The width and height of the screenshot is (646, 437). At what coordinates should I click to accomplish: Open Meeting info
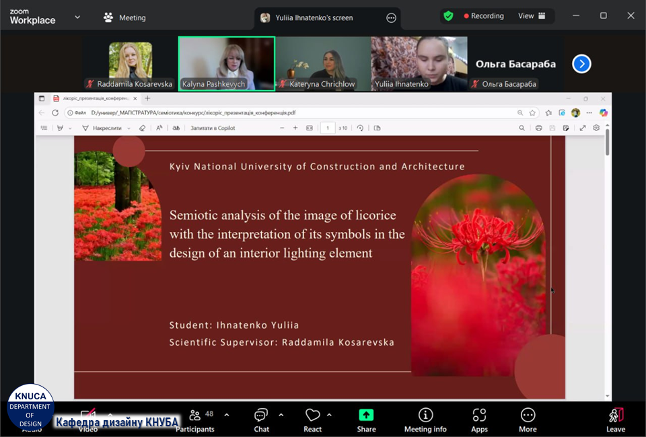coord(425,415)
